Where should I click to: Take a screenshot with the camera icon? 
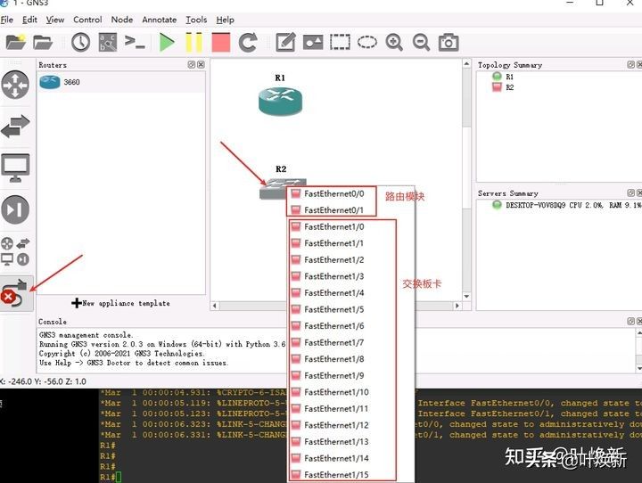pyautogui.click(x=449, y=41)
